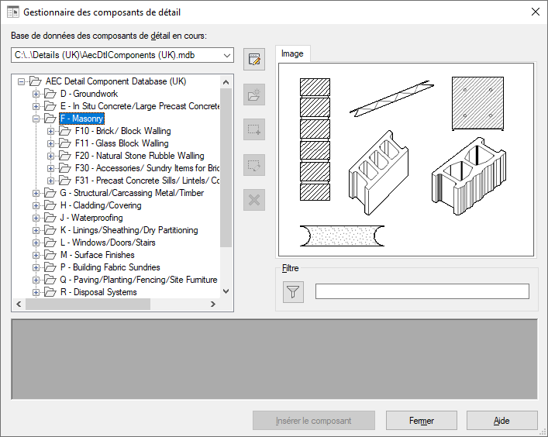The image size is (548, 437).
Task: Click the add component icon
Action: coord(254,129)
